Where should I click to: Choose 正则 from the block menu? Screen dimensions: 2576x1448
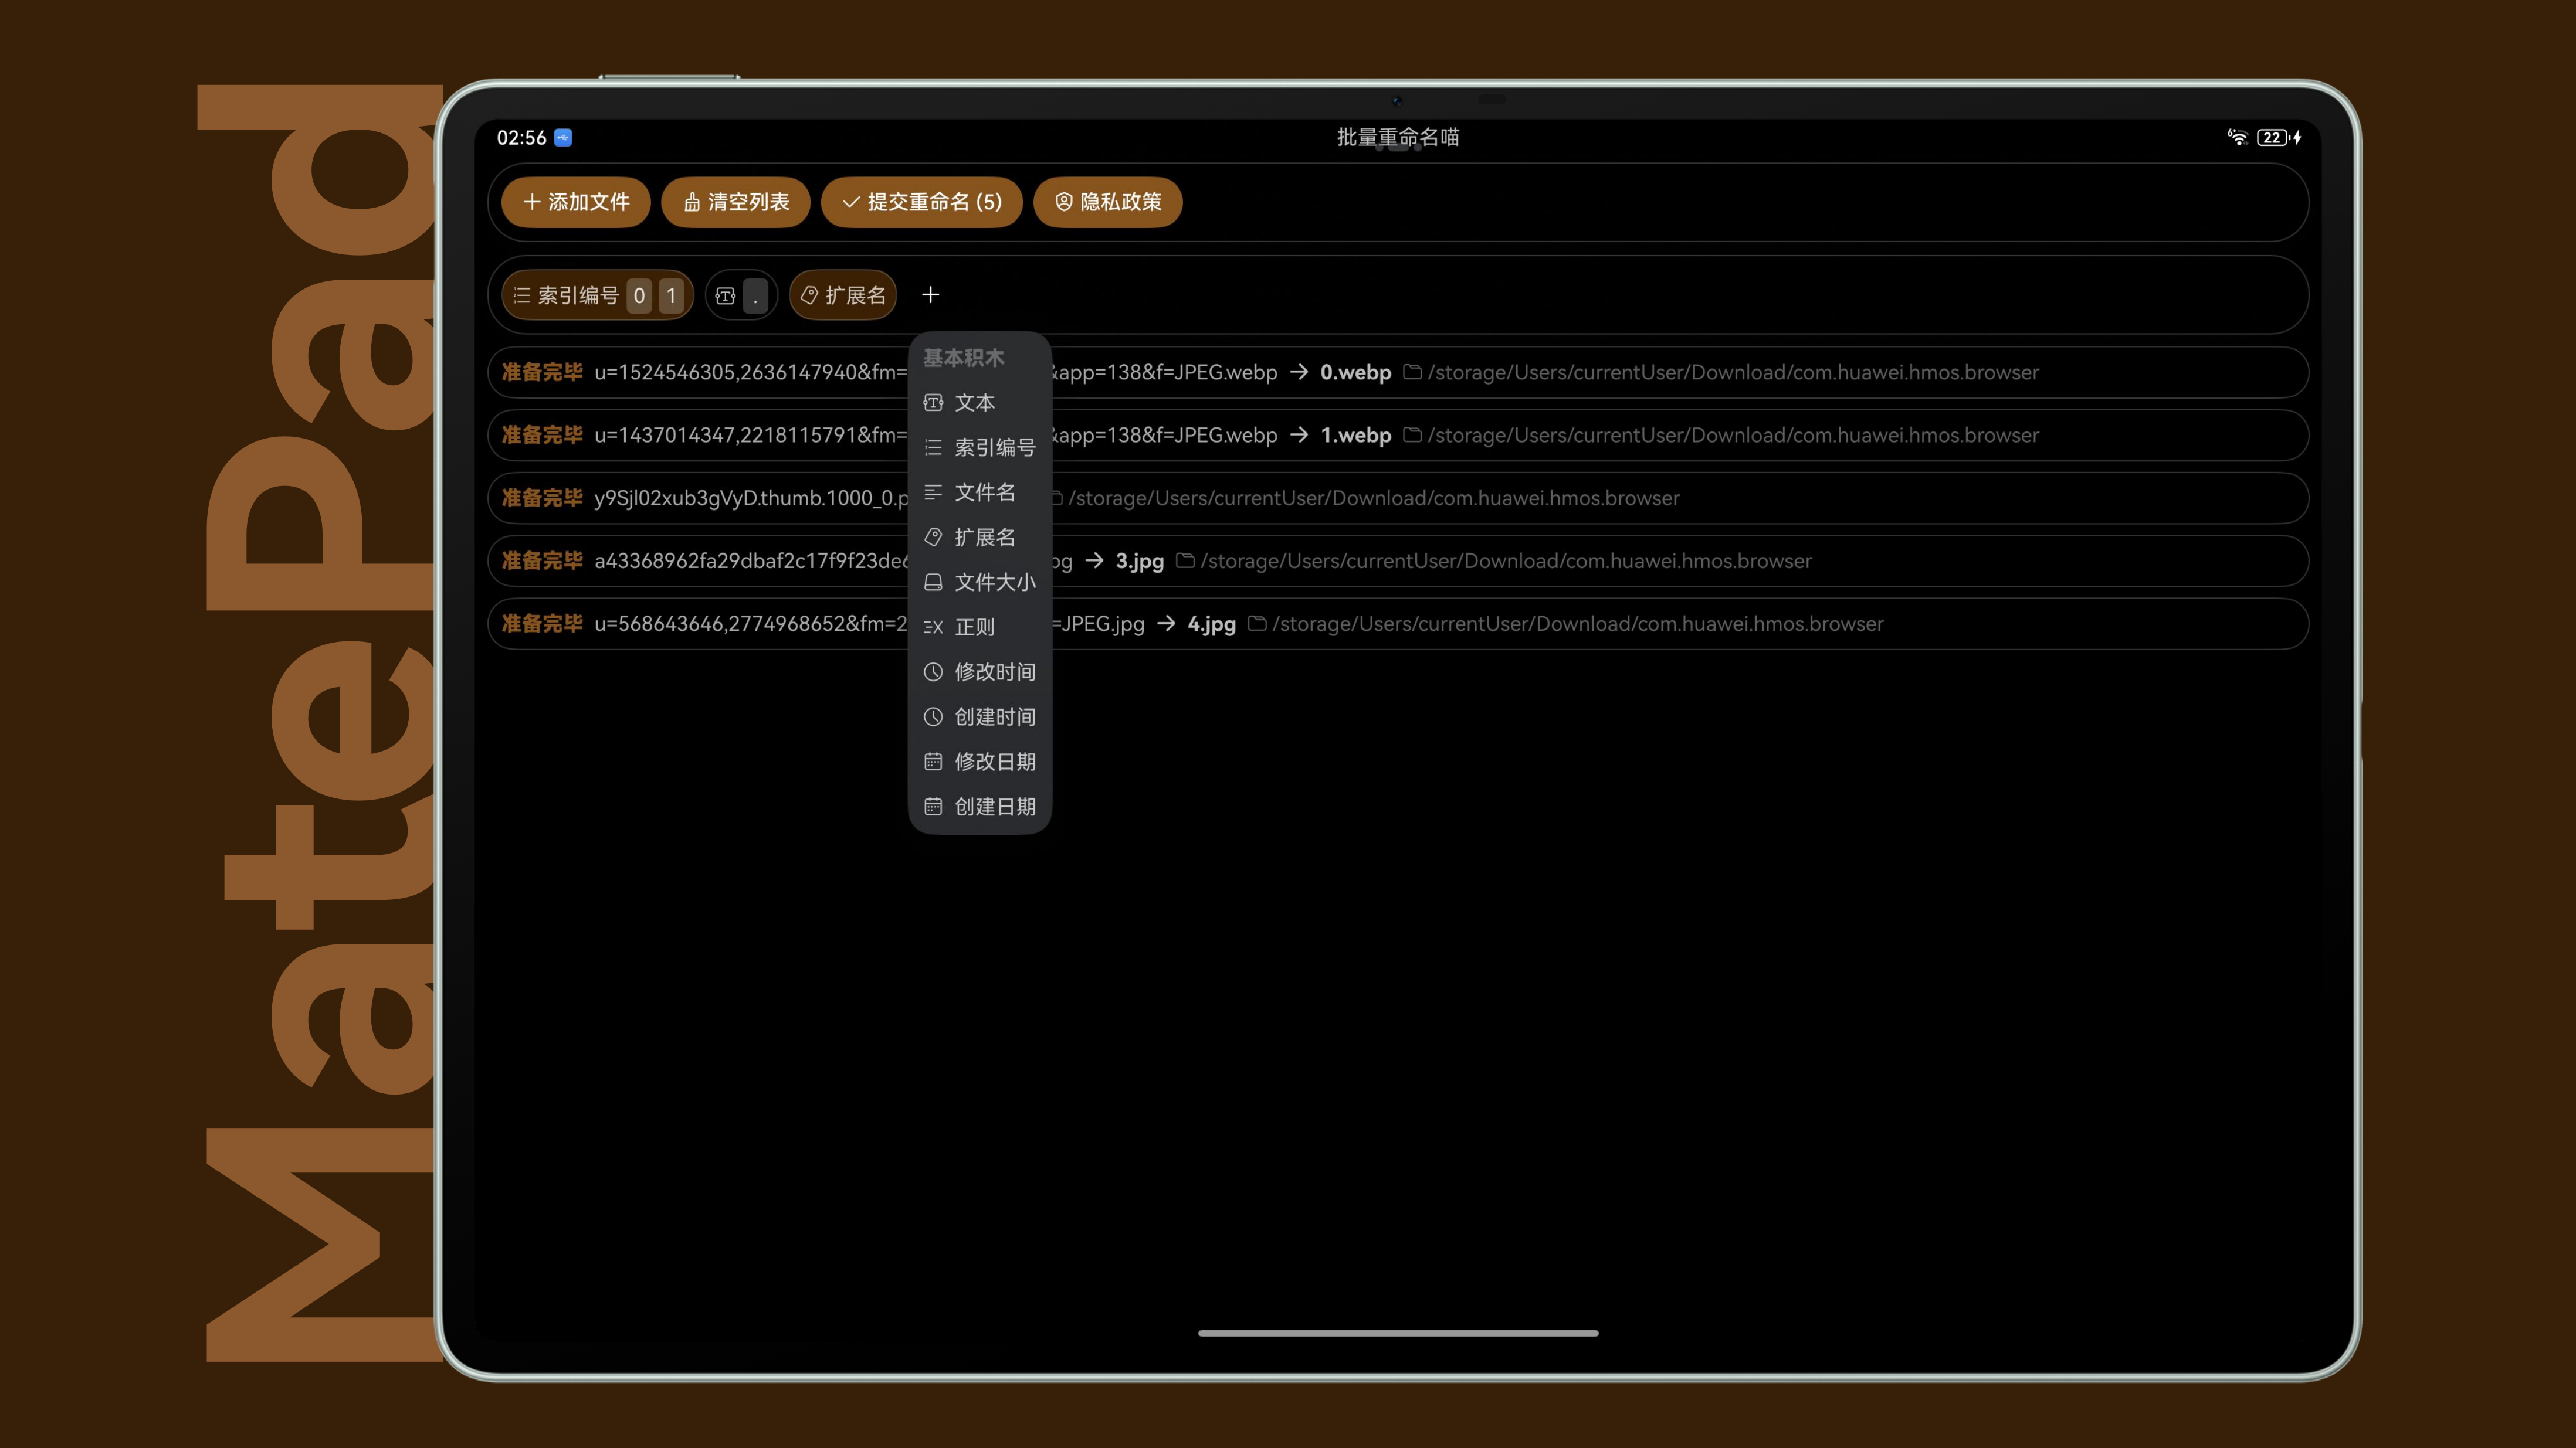(x=980, y=628)
